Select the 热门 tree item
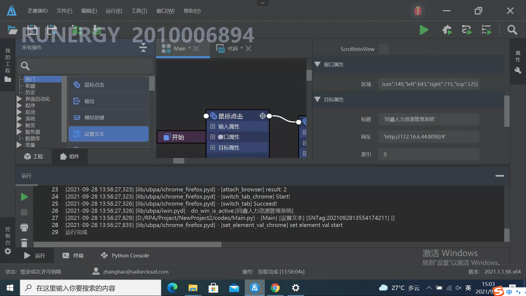 pos(42,79)
